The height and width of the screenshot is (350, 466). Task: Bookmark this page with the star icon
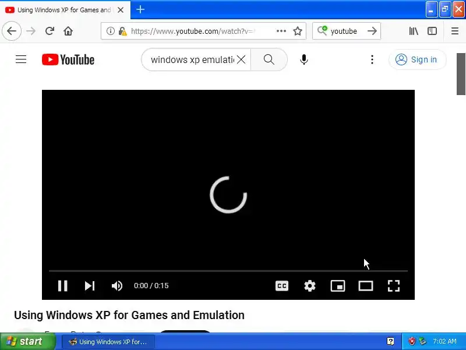point(298,31)
